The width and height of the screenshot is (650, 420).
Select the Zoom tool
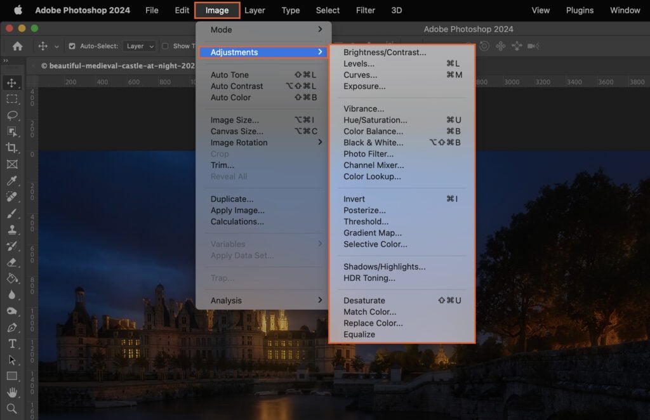(13, 409)
